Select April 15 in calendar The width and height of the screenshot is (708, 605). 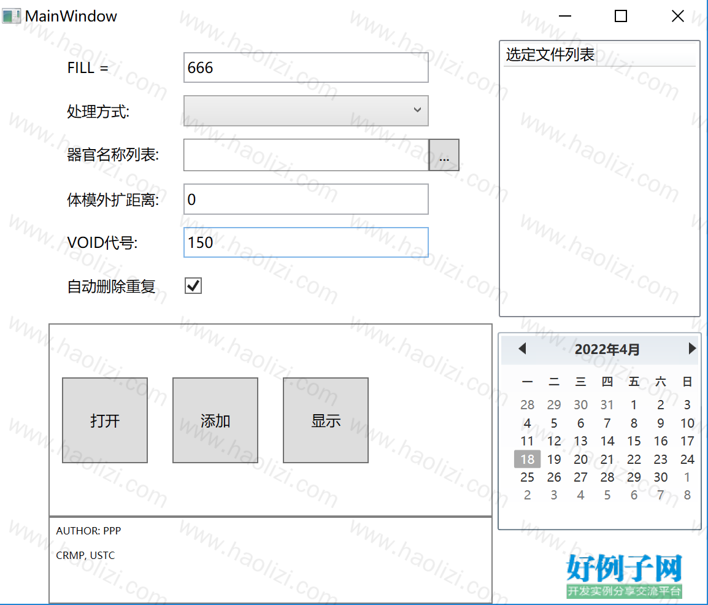(x=634, y=441)
